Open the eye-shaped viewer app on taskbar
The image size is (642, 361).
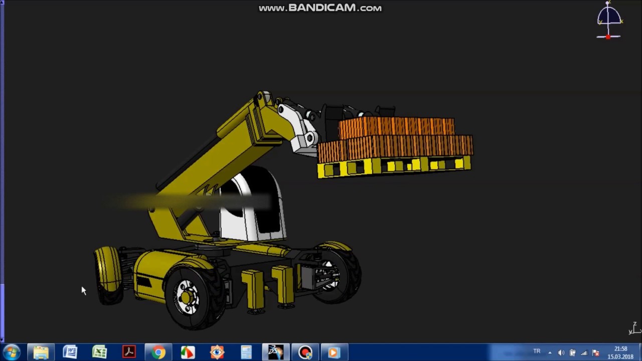pyautogui.click(x=217, y=352)
